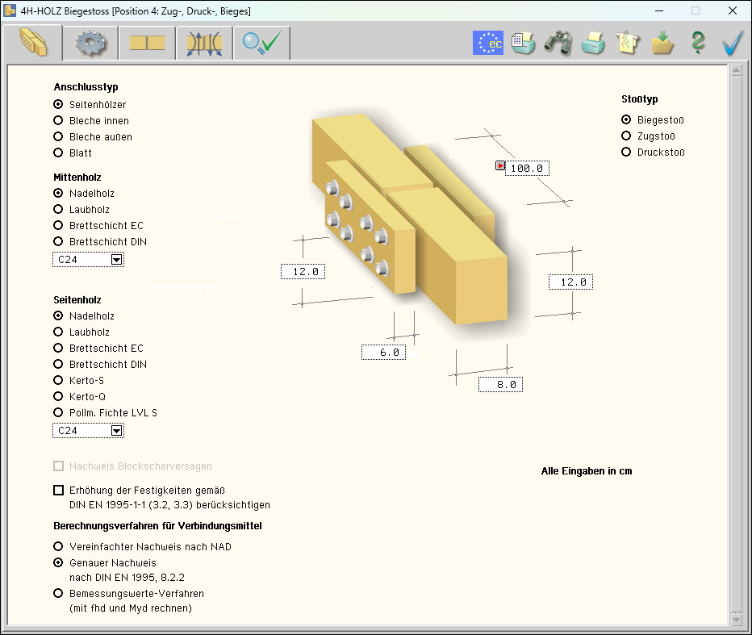
Task: Confirm with the blue checkmark icon
Action: click(x=733, y=43)
